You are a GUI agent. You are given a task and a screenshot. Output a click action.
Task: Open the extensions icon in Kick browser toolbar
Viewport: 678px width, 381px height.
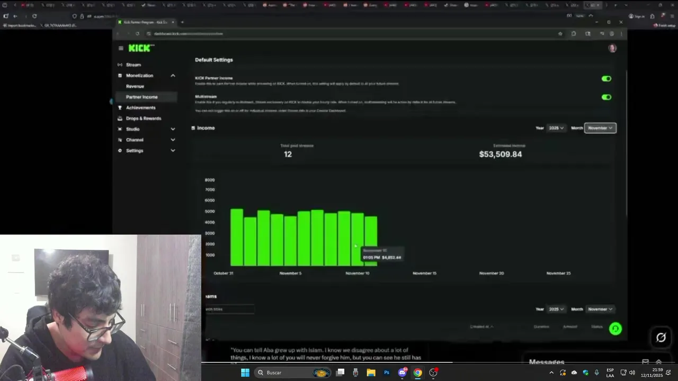pyautogui.click(x=574, y=34)
